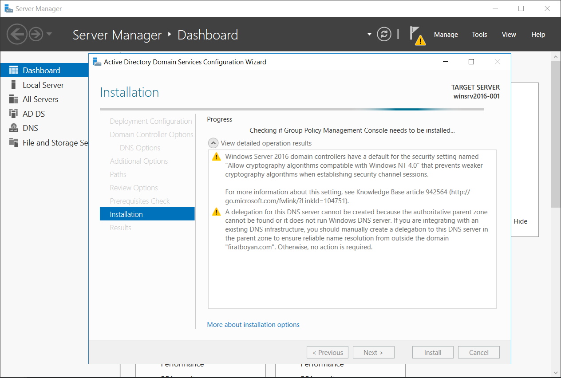The width and height of the screenshot is (561, 378).
Task: Click the winsrv2016-001 target server text
Action: pyautogui.click(x=476, y=96)
